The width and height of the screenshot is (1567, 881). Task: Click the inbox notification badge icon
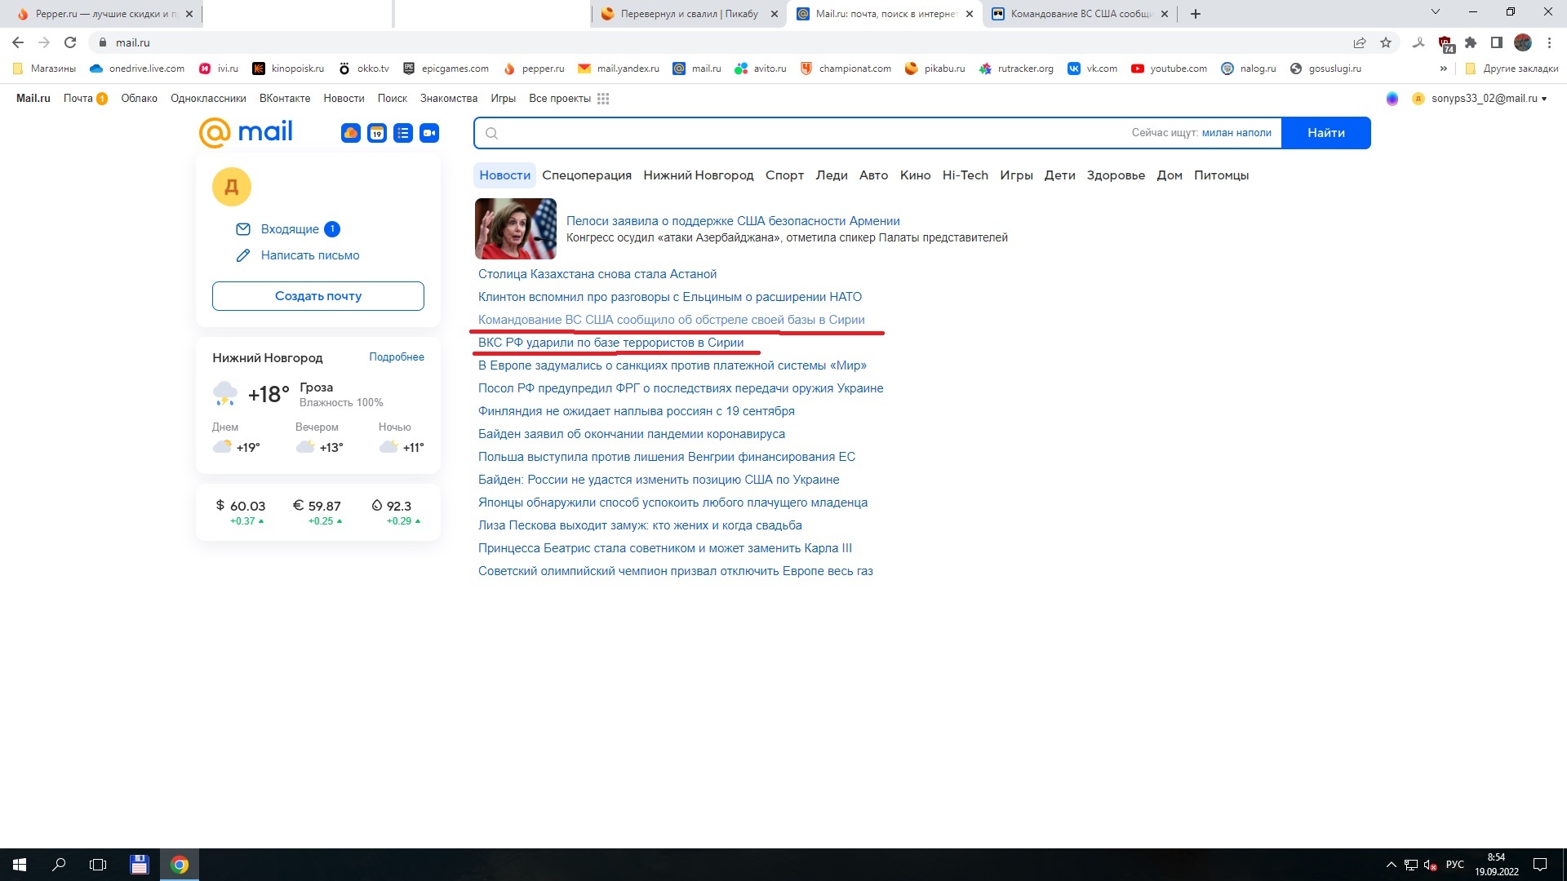click(332, 228)
